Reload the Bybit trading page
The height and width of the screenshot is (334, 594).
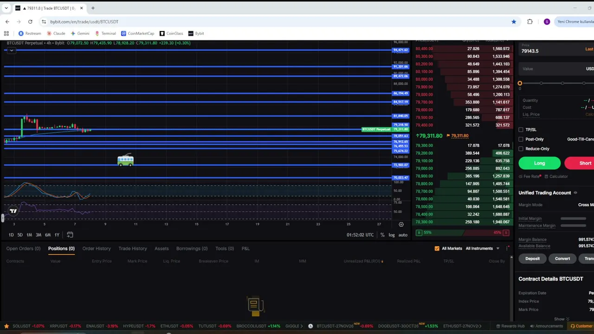coord(30,22)
